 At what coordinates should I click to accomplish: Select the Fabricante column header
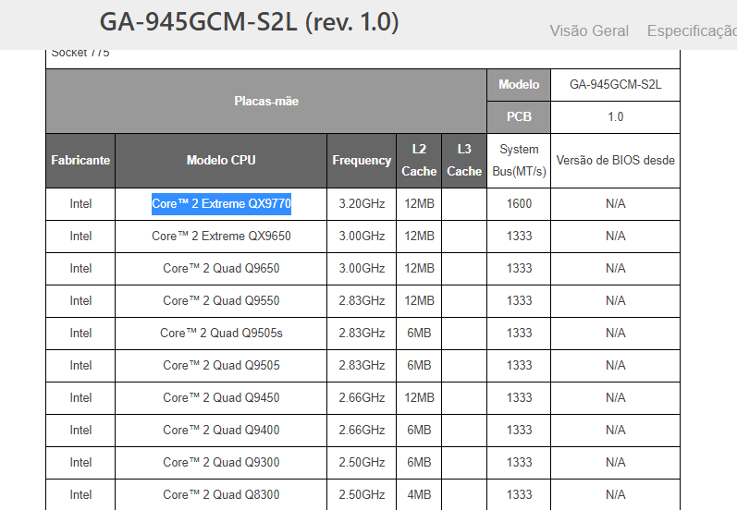point(80,161)
